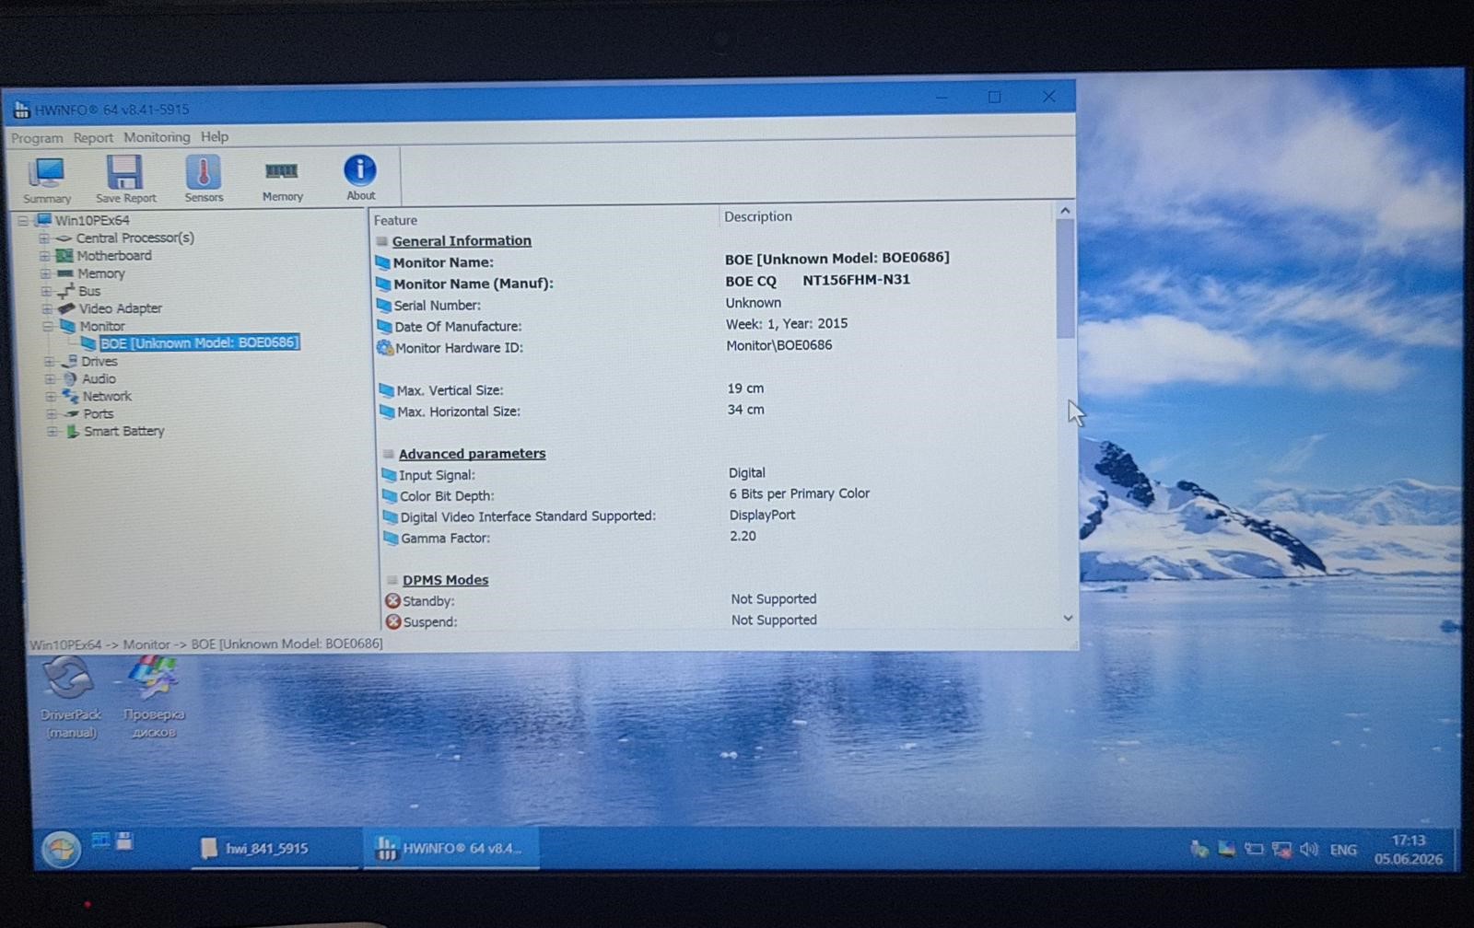Select the Date Of Manufacture row
The height and width of the screenshot is (928, 1474).
pyautogui.click(x=714, y=326)
